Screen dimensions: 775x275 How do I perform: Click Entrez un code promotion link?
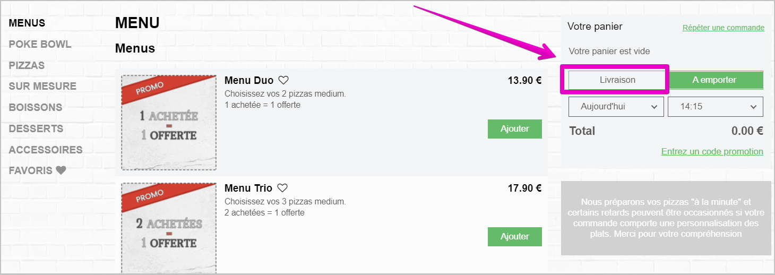712,152
